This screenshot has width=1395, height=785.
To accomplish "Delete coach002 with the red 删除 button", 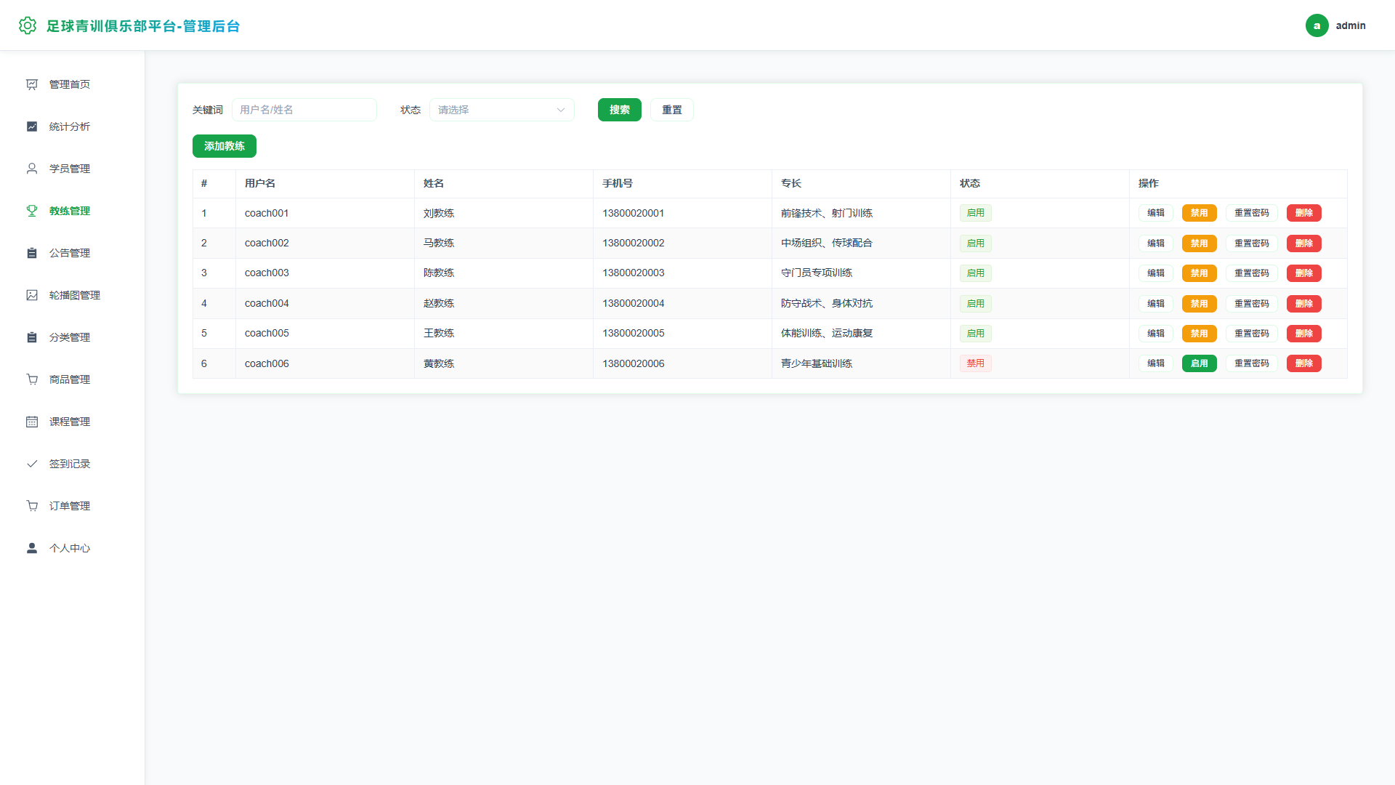I will point(1303,243).
